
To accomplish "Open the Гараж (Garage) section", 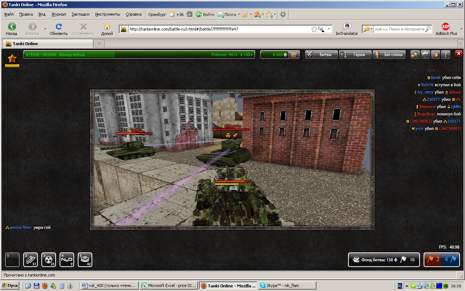I will [355, 55].
